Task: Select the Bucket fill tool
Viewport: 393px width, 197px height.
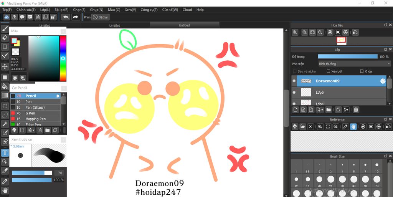Action: [5, 86]
